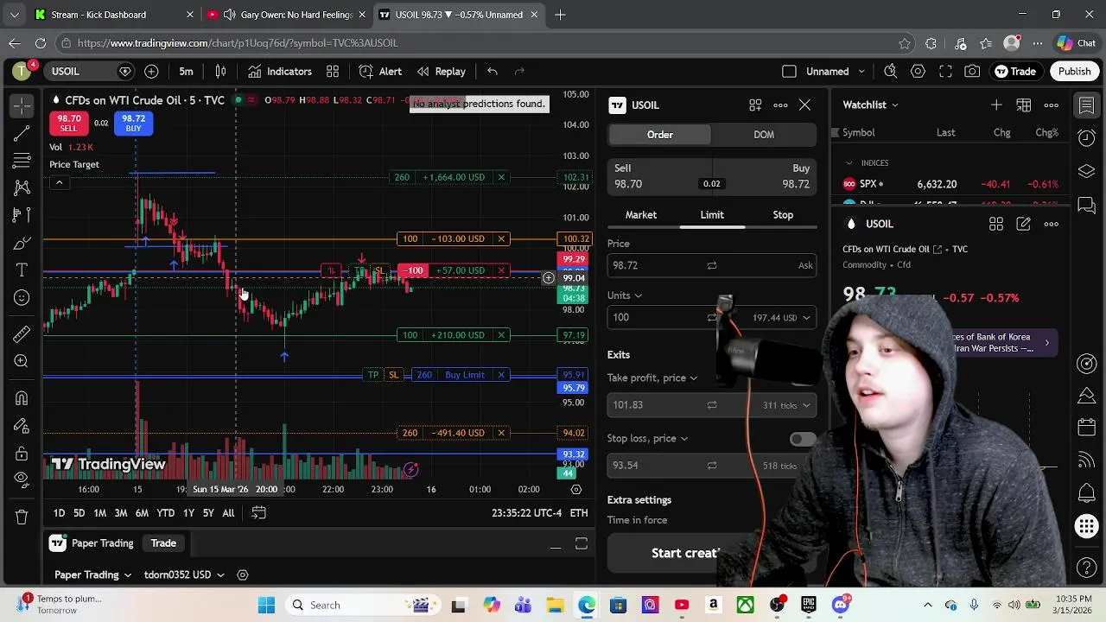Viewport: 1106px width, 622px height.
Task: Open chats panel in right sidebar
Action: [x=1087, y=205]
